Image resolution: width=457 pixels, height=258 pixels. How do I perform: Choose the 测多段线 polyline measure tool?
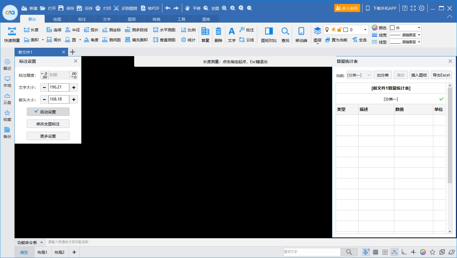click(136, 30)
